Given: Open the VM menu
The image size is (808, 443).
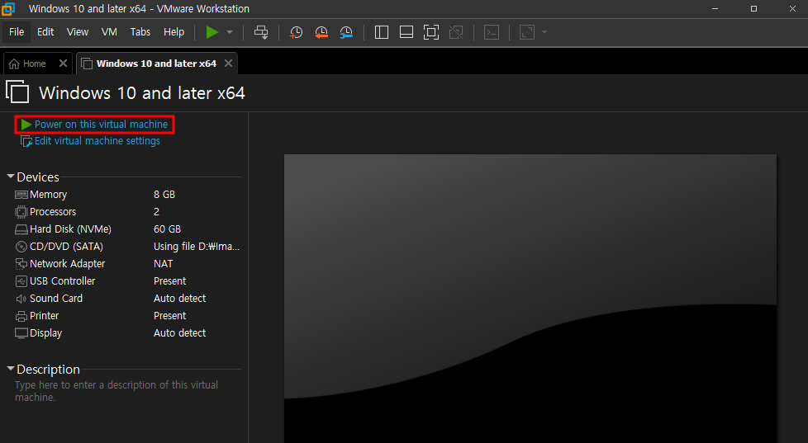Looking at the screenshot, I should pyautogui.click(x=109, y=32).
